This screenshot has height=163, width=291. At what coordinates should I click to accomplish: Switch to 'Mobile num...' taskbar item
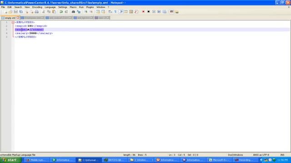coord(36,160)
